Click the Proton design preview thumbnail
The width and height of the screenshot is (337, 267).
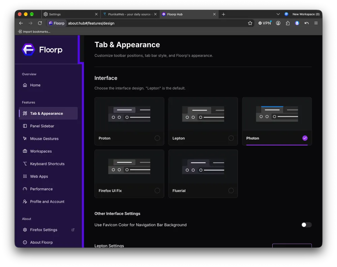coord(129,114)
